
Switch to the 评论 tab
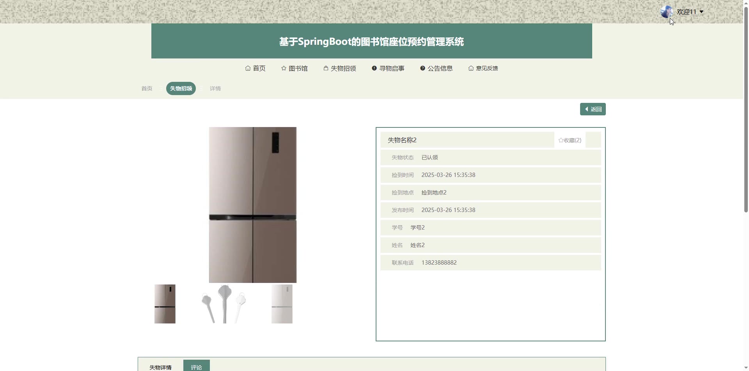pyautogui.click(x=196, y=367)
